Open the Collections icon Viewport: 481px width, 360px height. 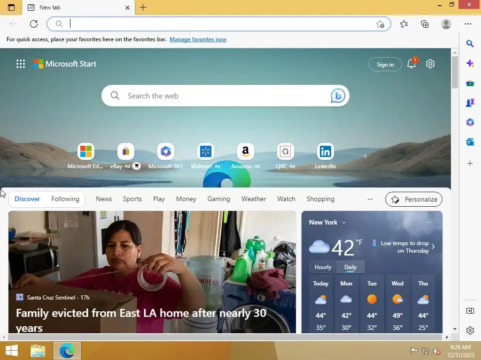[425, 24]
